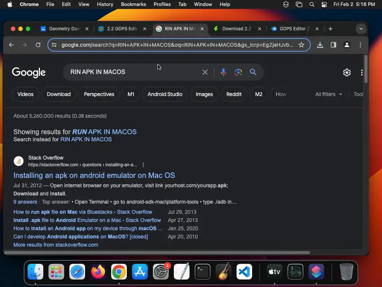The width and height of the screenshot is (382, 287).
Task: Bookmark this page with the star icon
Action: (x=301, y=45)
